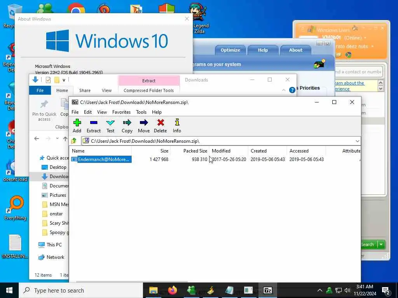Screen dimensions: 398x298
Task: Select Desktop in Explorer navigation pane
Action: point(54,167)
